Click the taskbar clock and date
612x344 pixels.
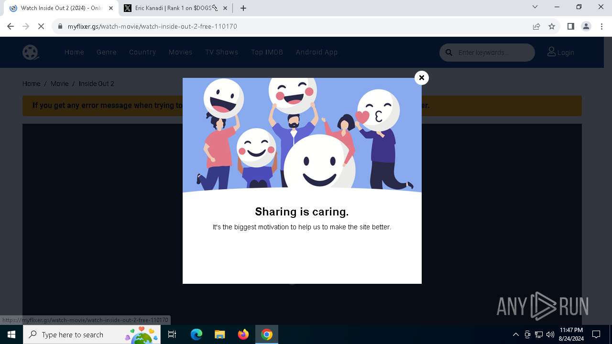click(571, 334)
